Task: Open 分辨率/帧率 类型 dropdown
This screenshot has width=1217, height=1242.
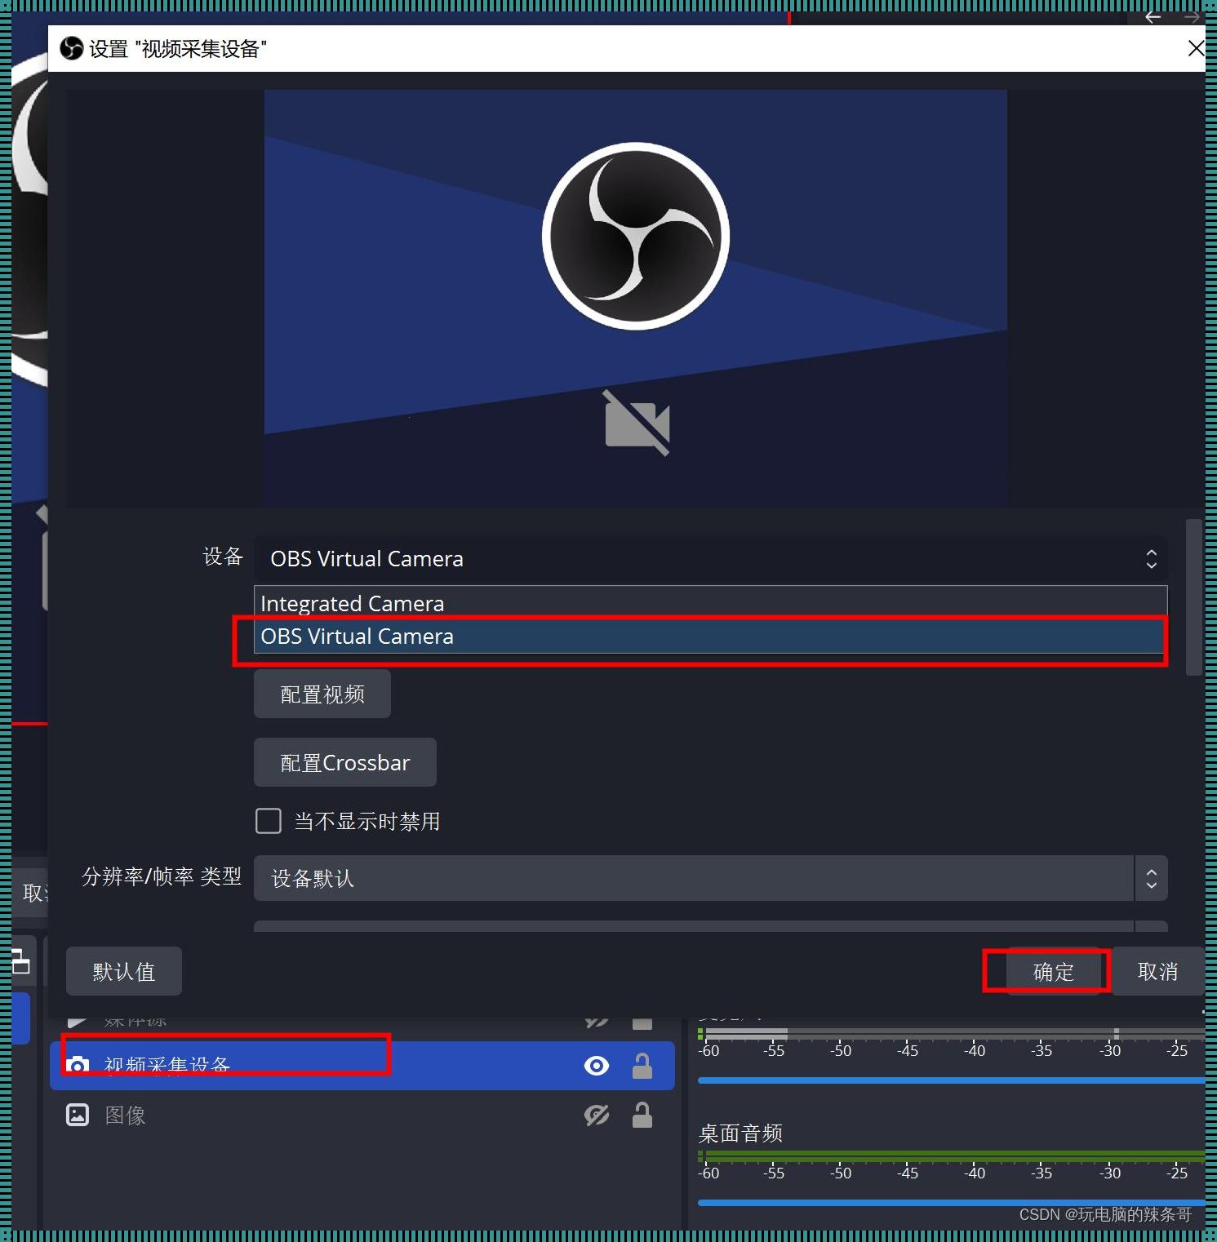Action: [x=710, y=878]
